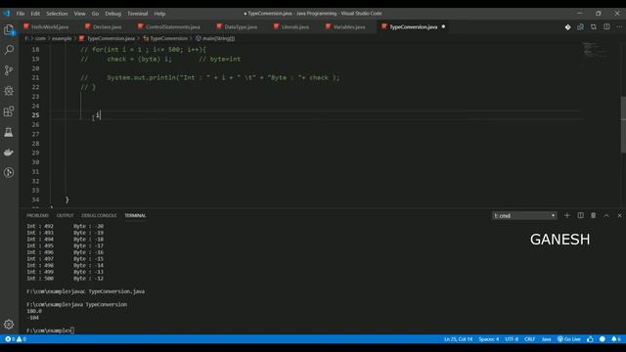Open the Help menu
The width and height of the screenshot is (626, 352).
tap(159, 14)
